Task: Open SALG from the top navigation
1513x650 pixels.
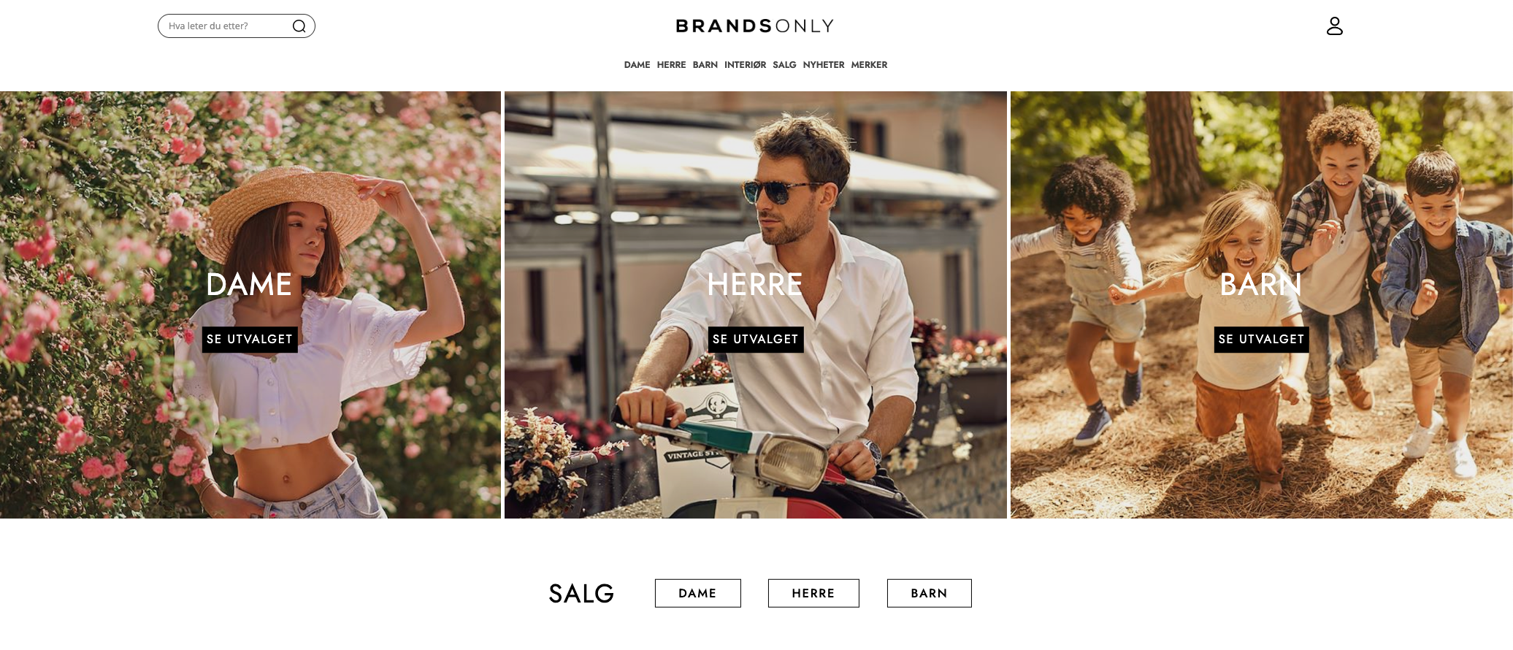Action: click(x=784, y=65)
